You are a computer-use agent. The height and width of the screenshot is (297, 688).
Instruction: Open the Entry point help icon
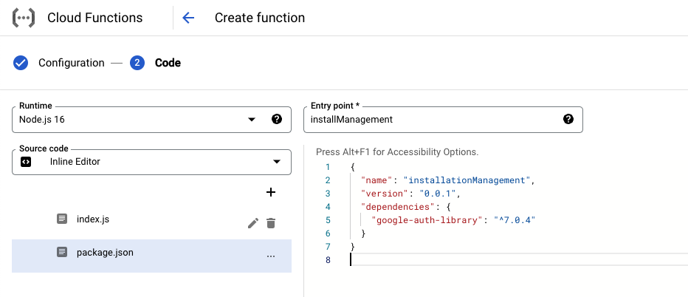568,119
